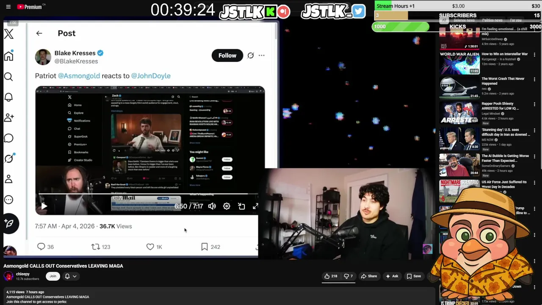Open the @JohnDoyle mention link
The image size is (542, 305).
click(151, 76)
